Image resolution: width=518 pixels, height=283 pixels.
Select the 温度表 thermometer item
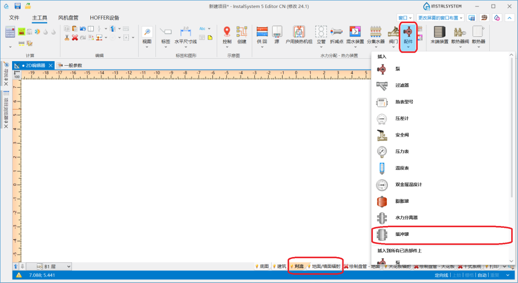pyautogui.click(x=401, y=168)
